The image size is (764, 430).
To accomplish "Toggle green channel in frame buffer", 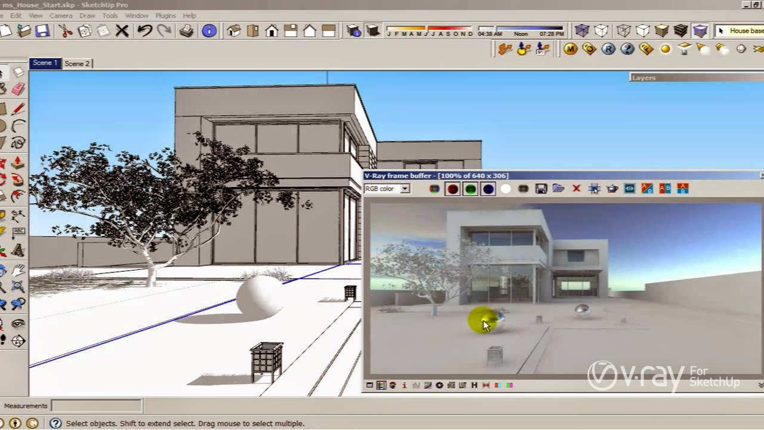I will coord(470,189).
